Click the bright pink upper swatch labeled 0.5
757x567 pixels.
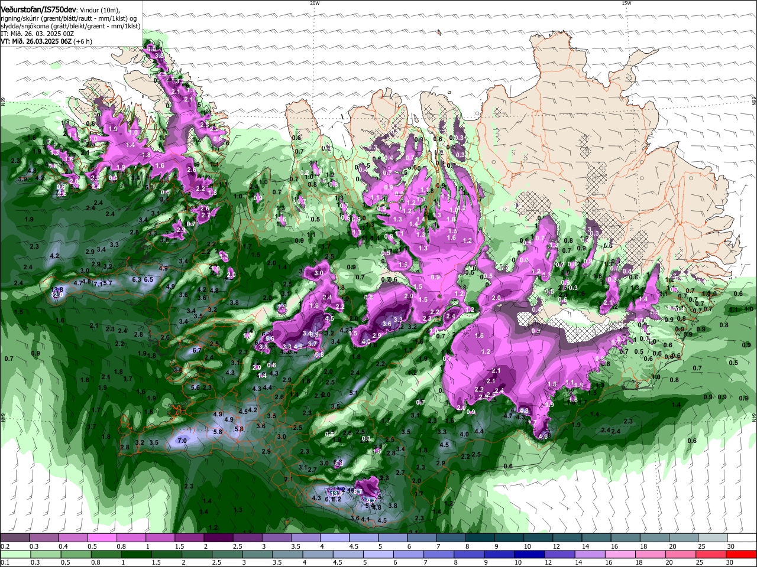pyautogui.click(x=102, y=538)
